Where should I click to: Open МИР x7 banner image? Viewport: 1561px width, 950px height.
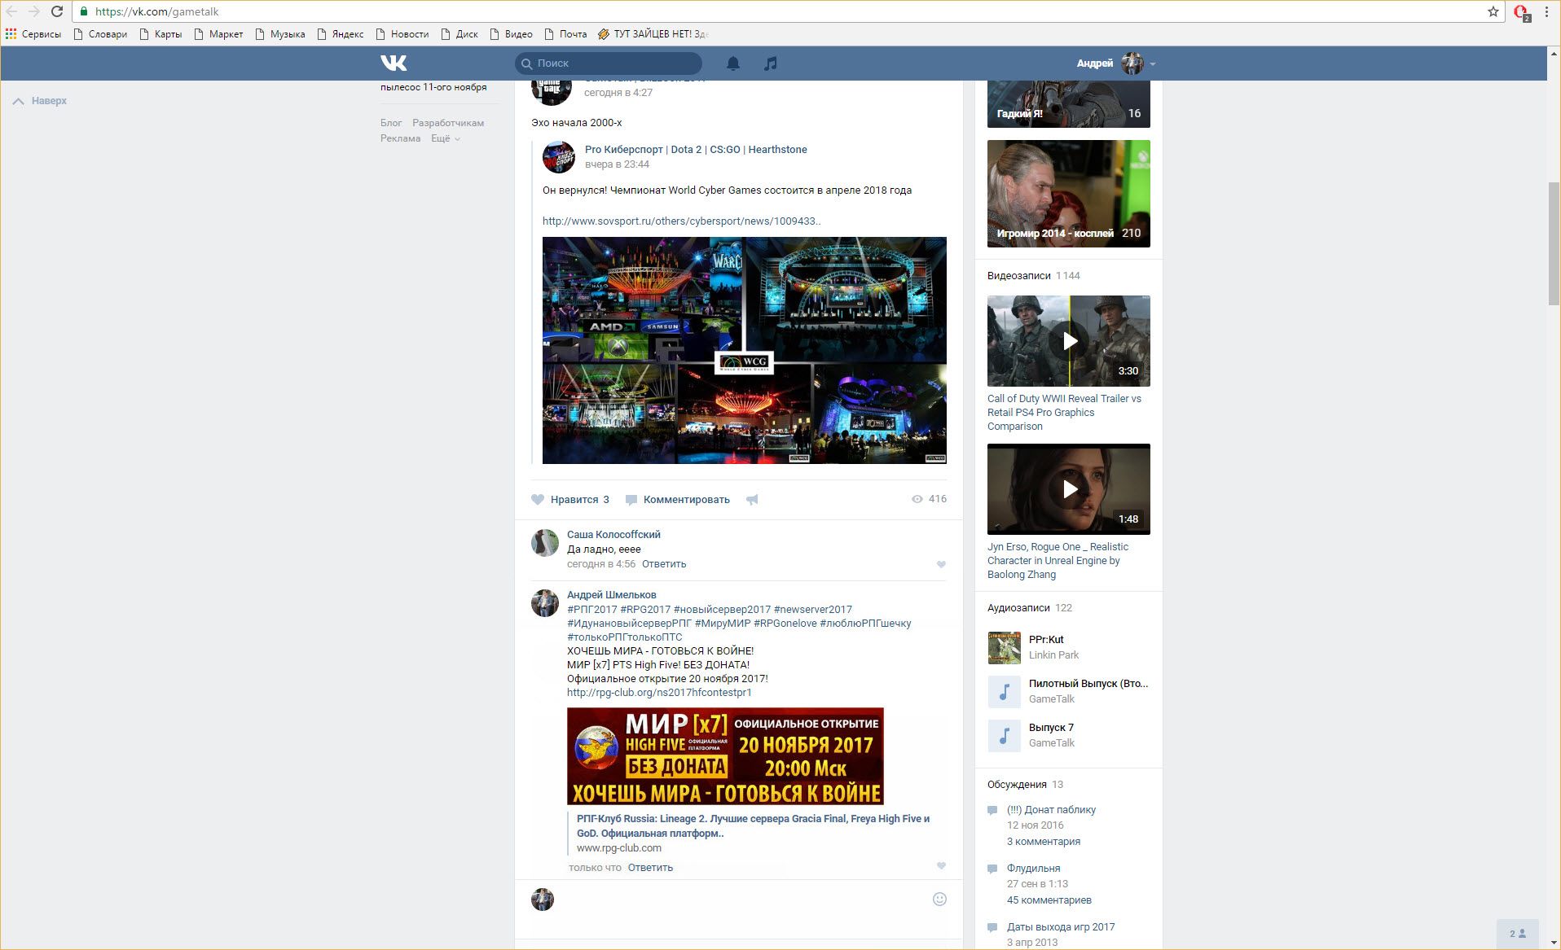tap(725, 756)
